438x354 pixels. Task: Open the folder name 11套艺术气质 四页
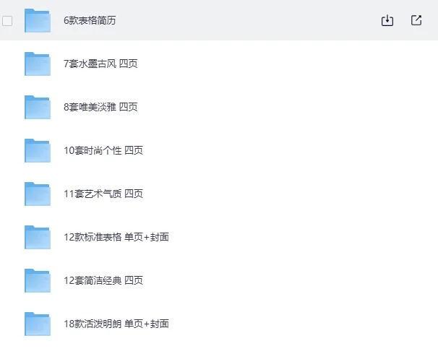point(103,194)
